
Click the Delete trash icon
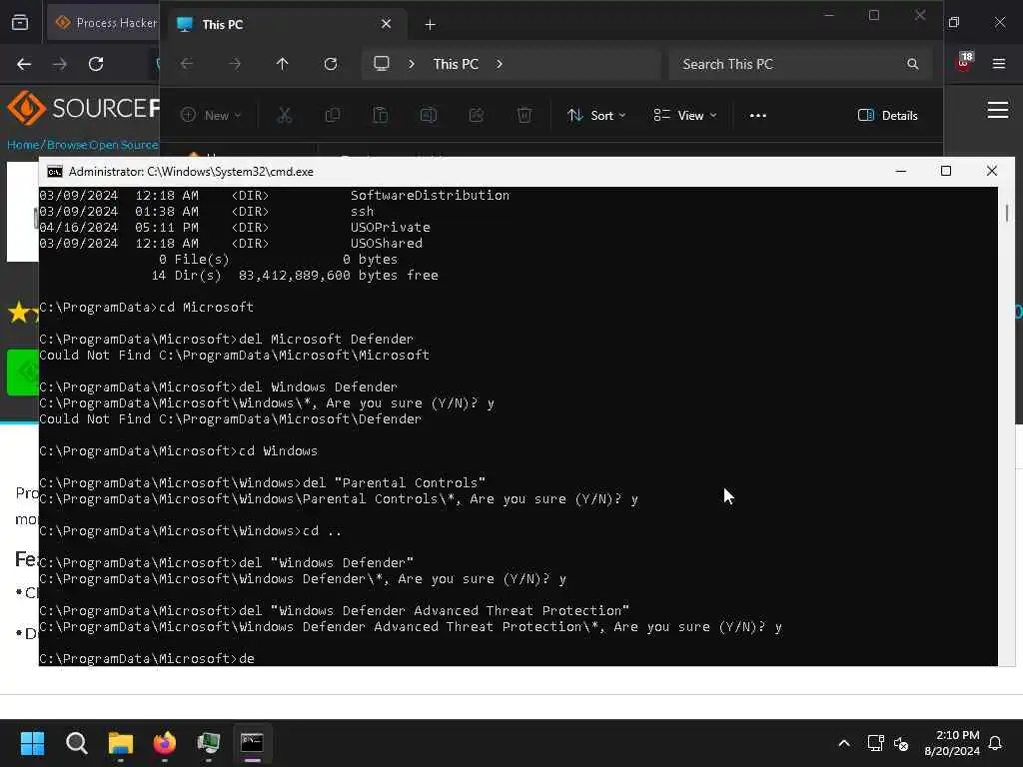click(x=524, y=116)
